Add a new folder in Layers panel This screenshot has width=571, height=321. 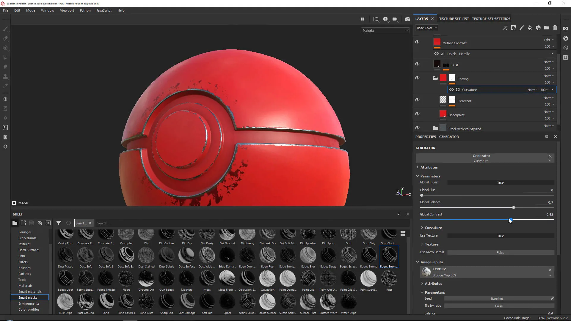pyautogui.click(x=547, y=28)
